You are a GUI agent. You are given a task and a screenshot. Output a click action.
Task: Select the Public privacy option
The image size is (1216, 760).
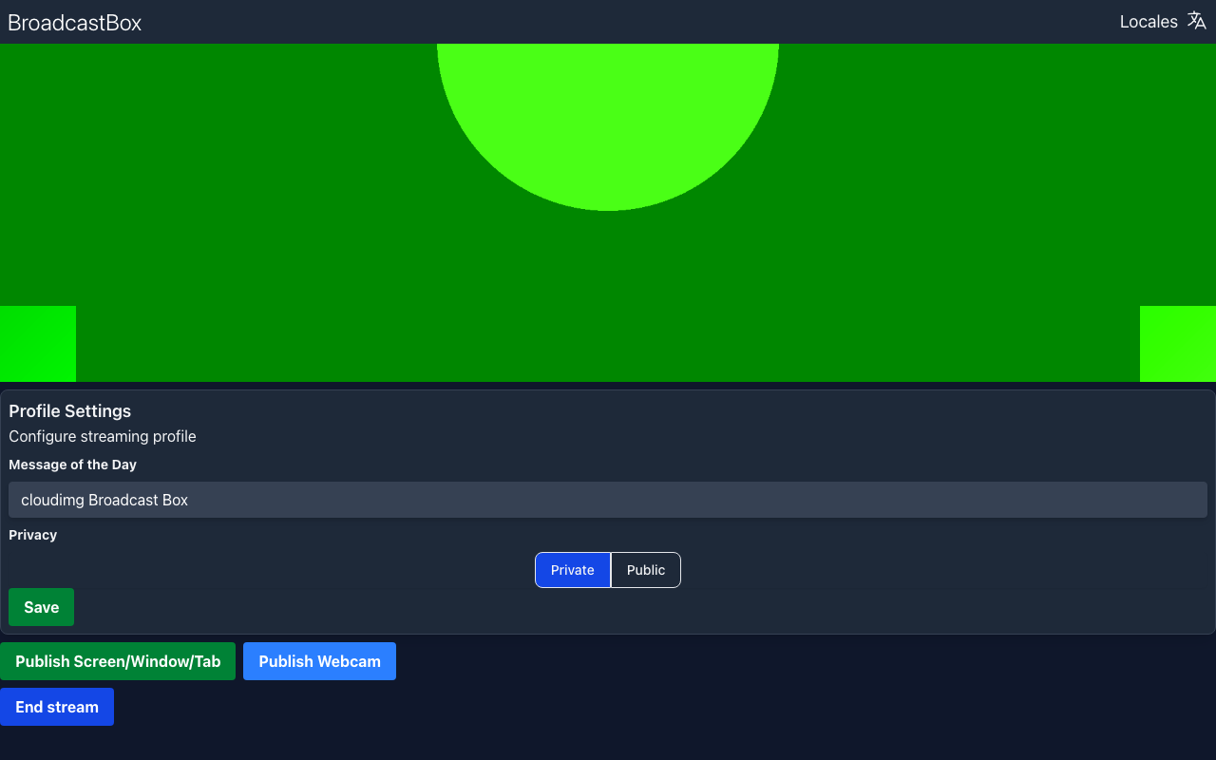646,570
